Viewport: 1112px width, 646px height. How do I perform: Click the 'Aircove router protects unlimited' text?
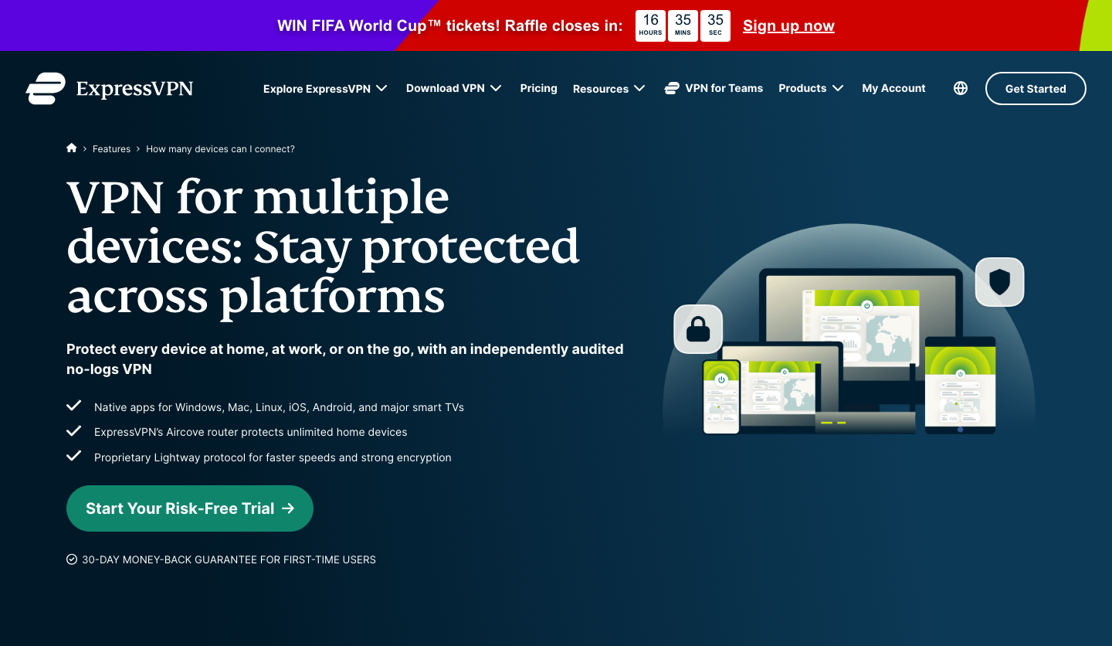[250, 432]
